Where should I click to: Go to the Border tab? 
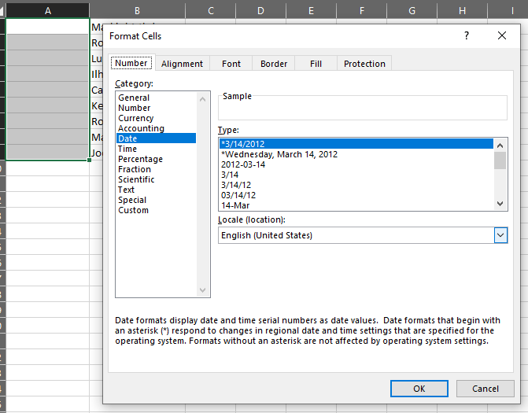274,64
